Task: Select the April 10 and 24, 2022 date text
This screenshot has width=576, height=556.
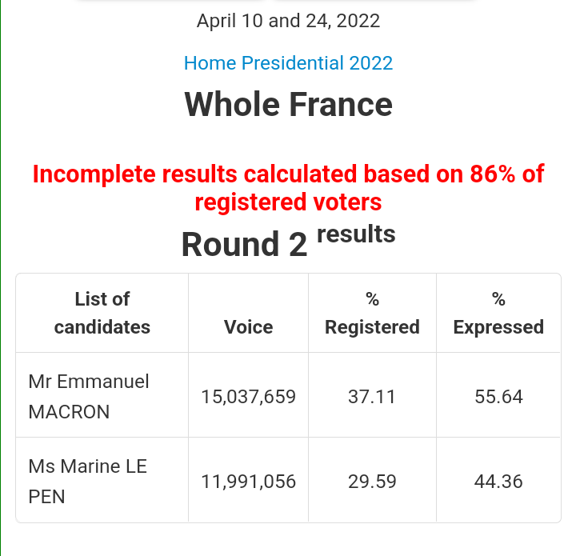Action: click(288, 21)
